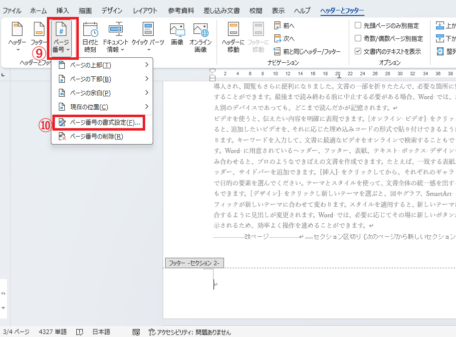This screenshot has height=337, width=456.
Task: Click the header position from top icon
Action: tap(440, 25)
